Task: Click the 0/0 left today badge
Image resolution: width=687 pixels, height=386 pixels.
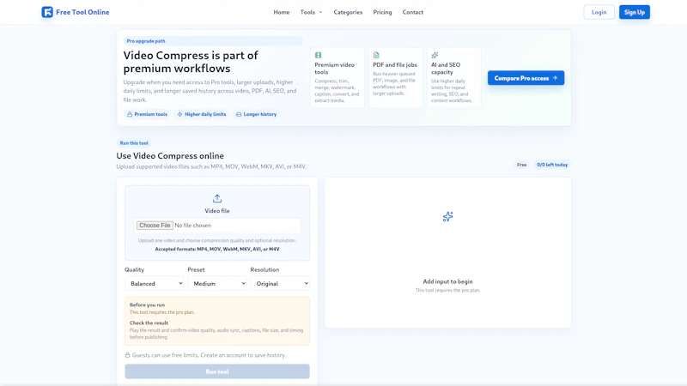Action: point(552,165)
